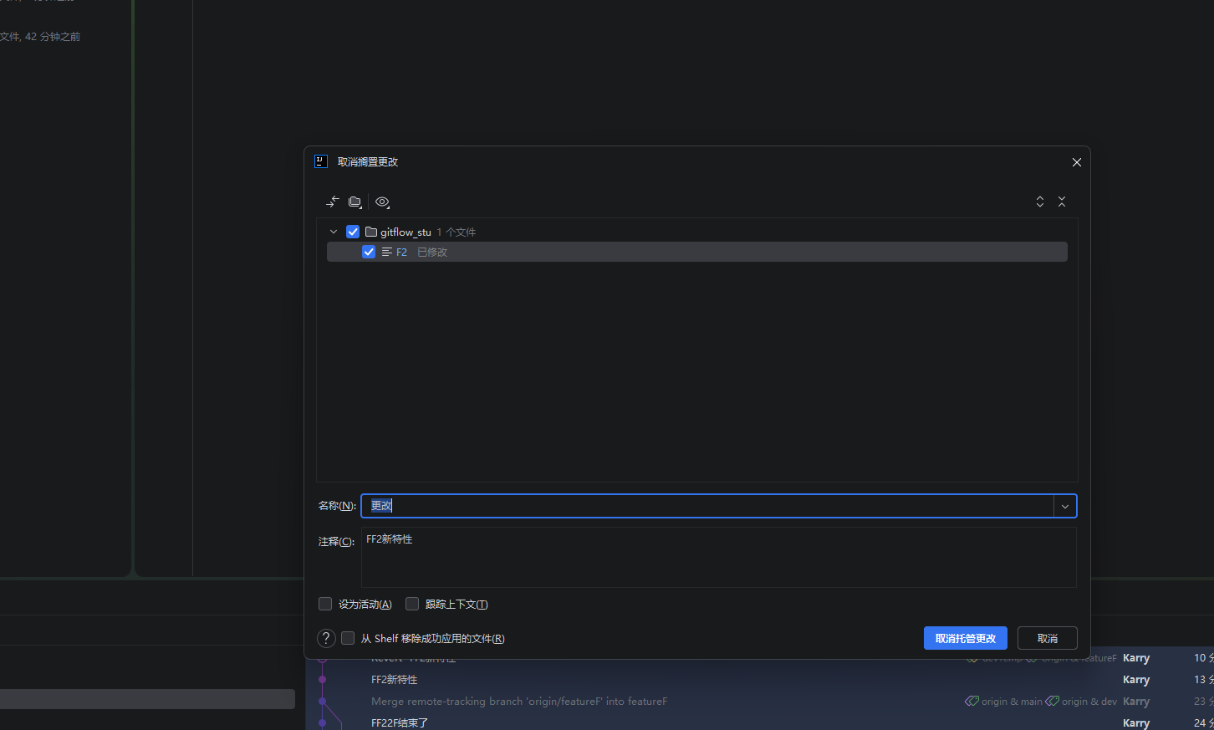
Task: Close the 取消搁置更改 dialog with the X
Action: click(1077, 162)
